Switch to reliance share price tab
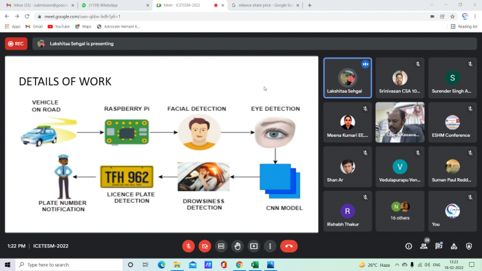The image size is (482, 271). click(266, 6)
